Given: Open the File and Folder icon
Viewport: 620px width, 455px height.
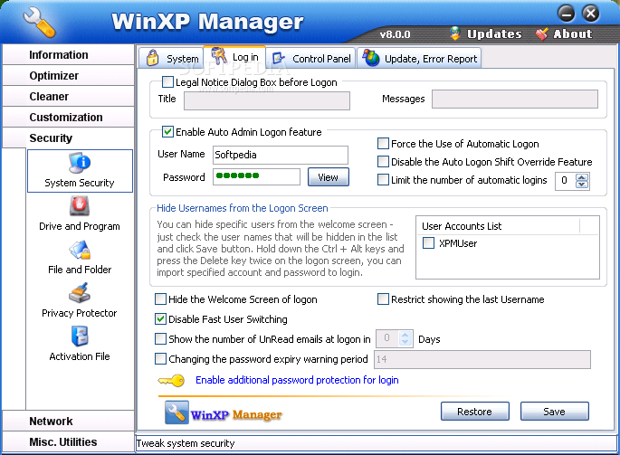Looking at the screenshot, I should [80, 250].
